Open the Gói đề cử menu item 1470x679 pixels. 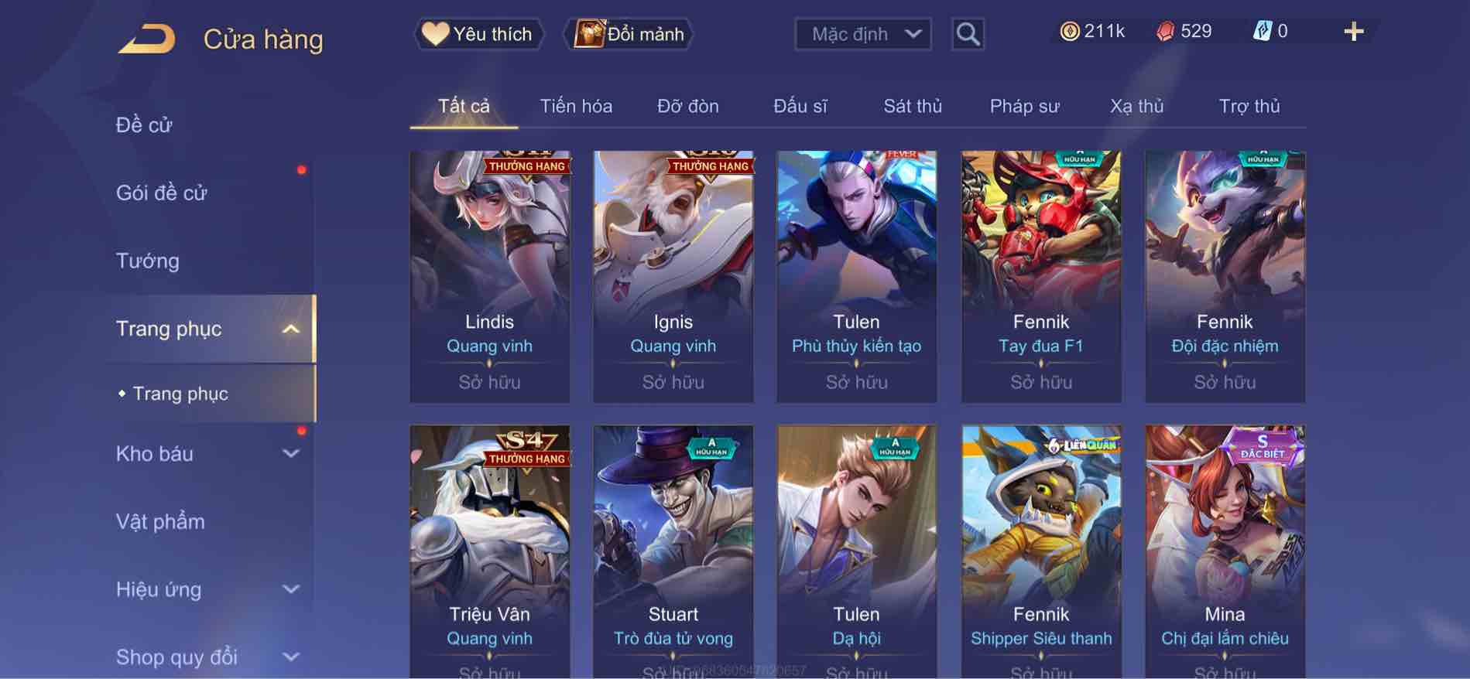(x=162, y=193)
